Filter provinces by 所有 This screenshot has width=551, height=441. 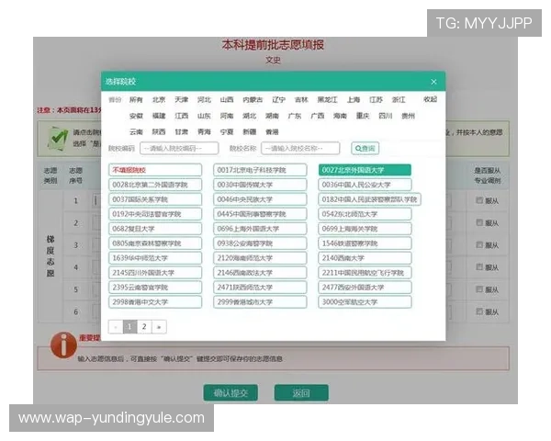[136, 100]
